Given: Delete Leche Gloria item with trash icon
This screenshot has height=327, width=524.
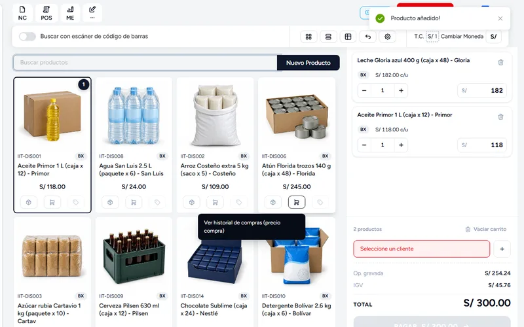Looking at the screenshot, I should coord(500,62).
